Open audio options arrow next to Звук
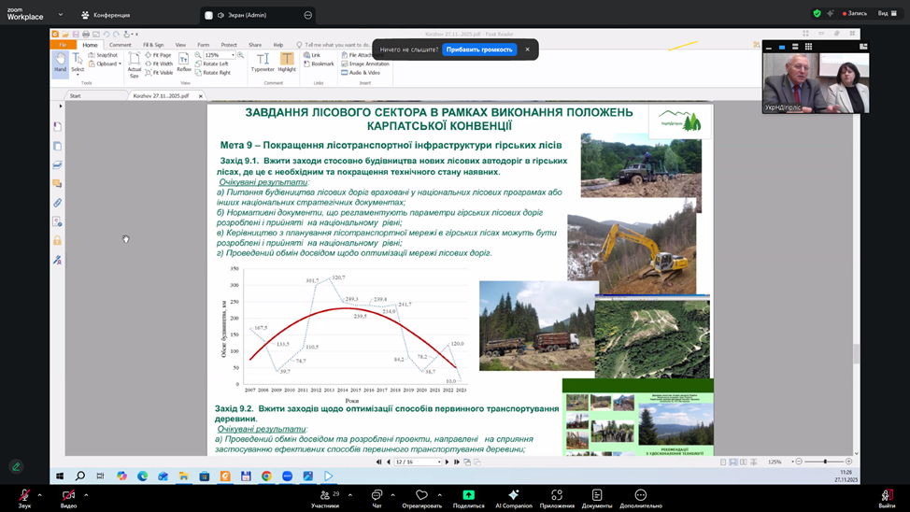Image resolution: width=910 pixels, height=512 pixels. pos(40,495)
